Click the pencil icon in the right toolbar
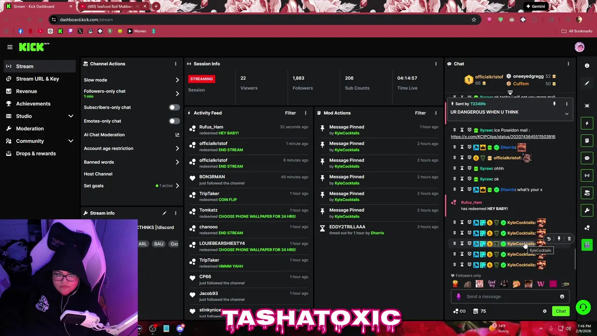This screenshot has height=336, width=597. (587, 83)
